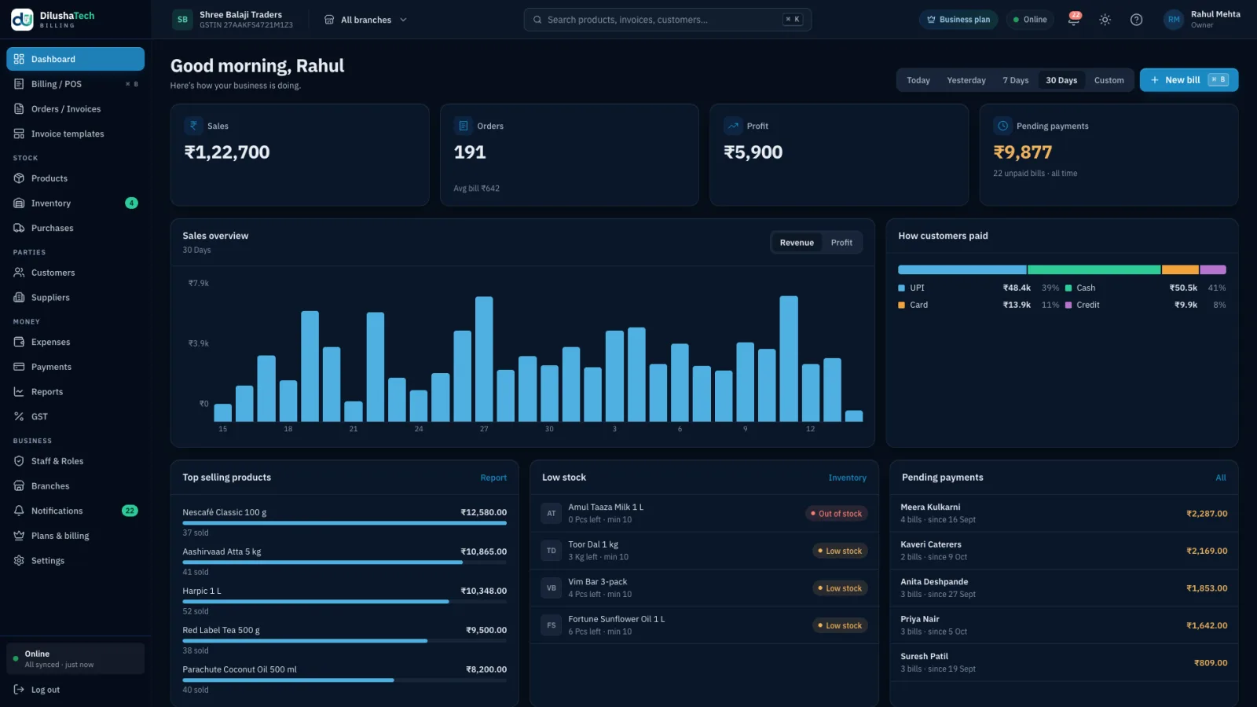The width and height of the screenshot is (1257, 707).
Task: Open Meera Kulkarni pending payment row
Action: click(1064, 513)
